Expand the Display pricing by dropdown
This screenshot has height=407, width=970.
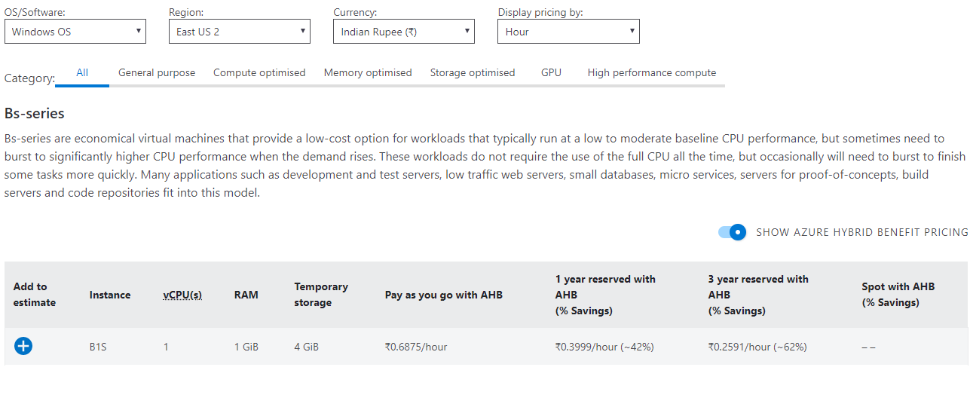coord(568,32)
